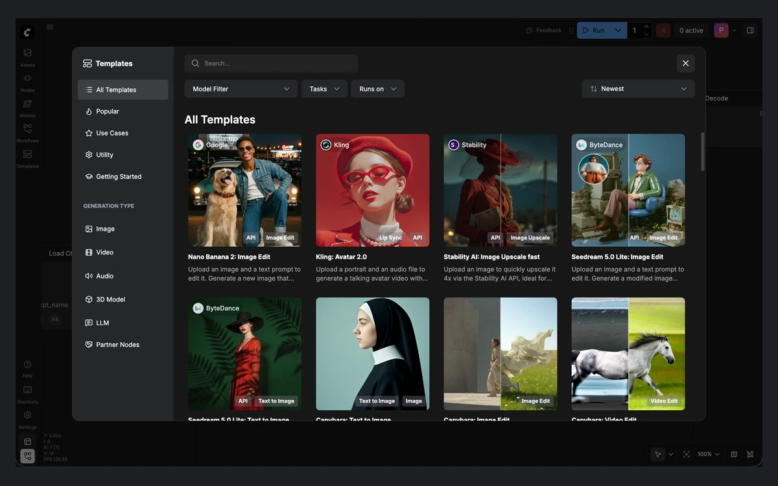Open the Newest sort dropdown
This screenshot has height=486, width=778.
coord(638,89)
